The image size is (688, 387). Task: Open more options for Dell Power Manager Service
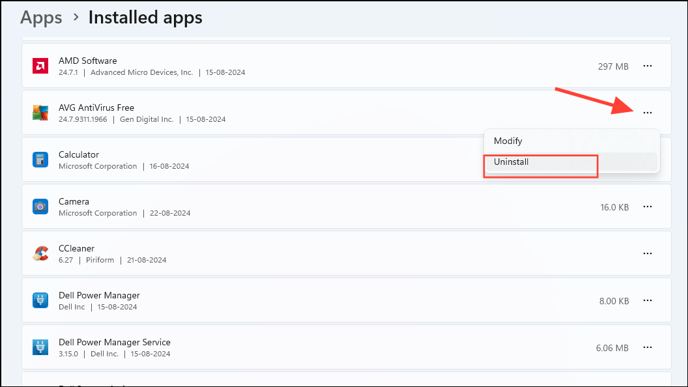coord(647,347)
